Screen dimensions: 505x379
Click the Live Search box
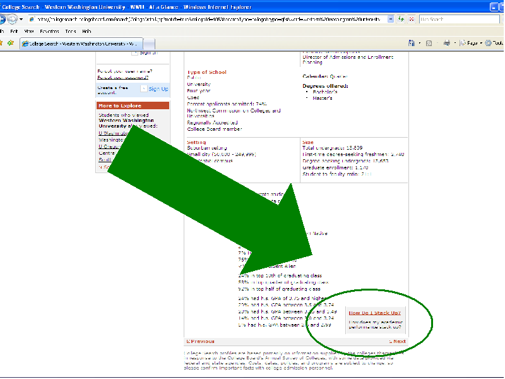coord(459,20)
